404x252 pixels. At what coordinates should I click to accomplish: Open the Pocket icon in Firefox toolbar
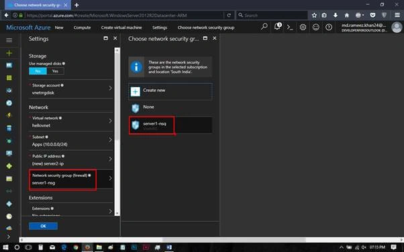point(372,15)
